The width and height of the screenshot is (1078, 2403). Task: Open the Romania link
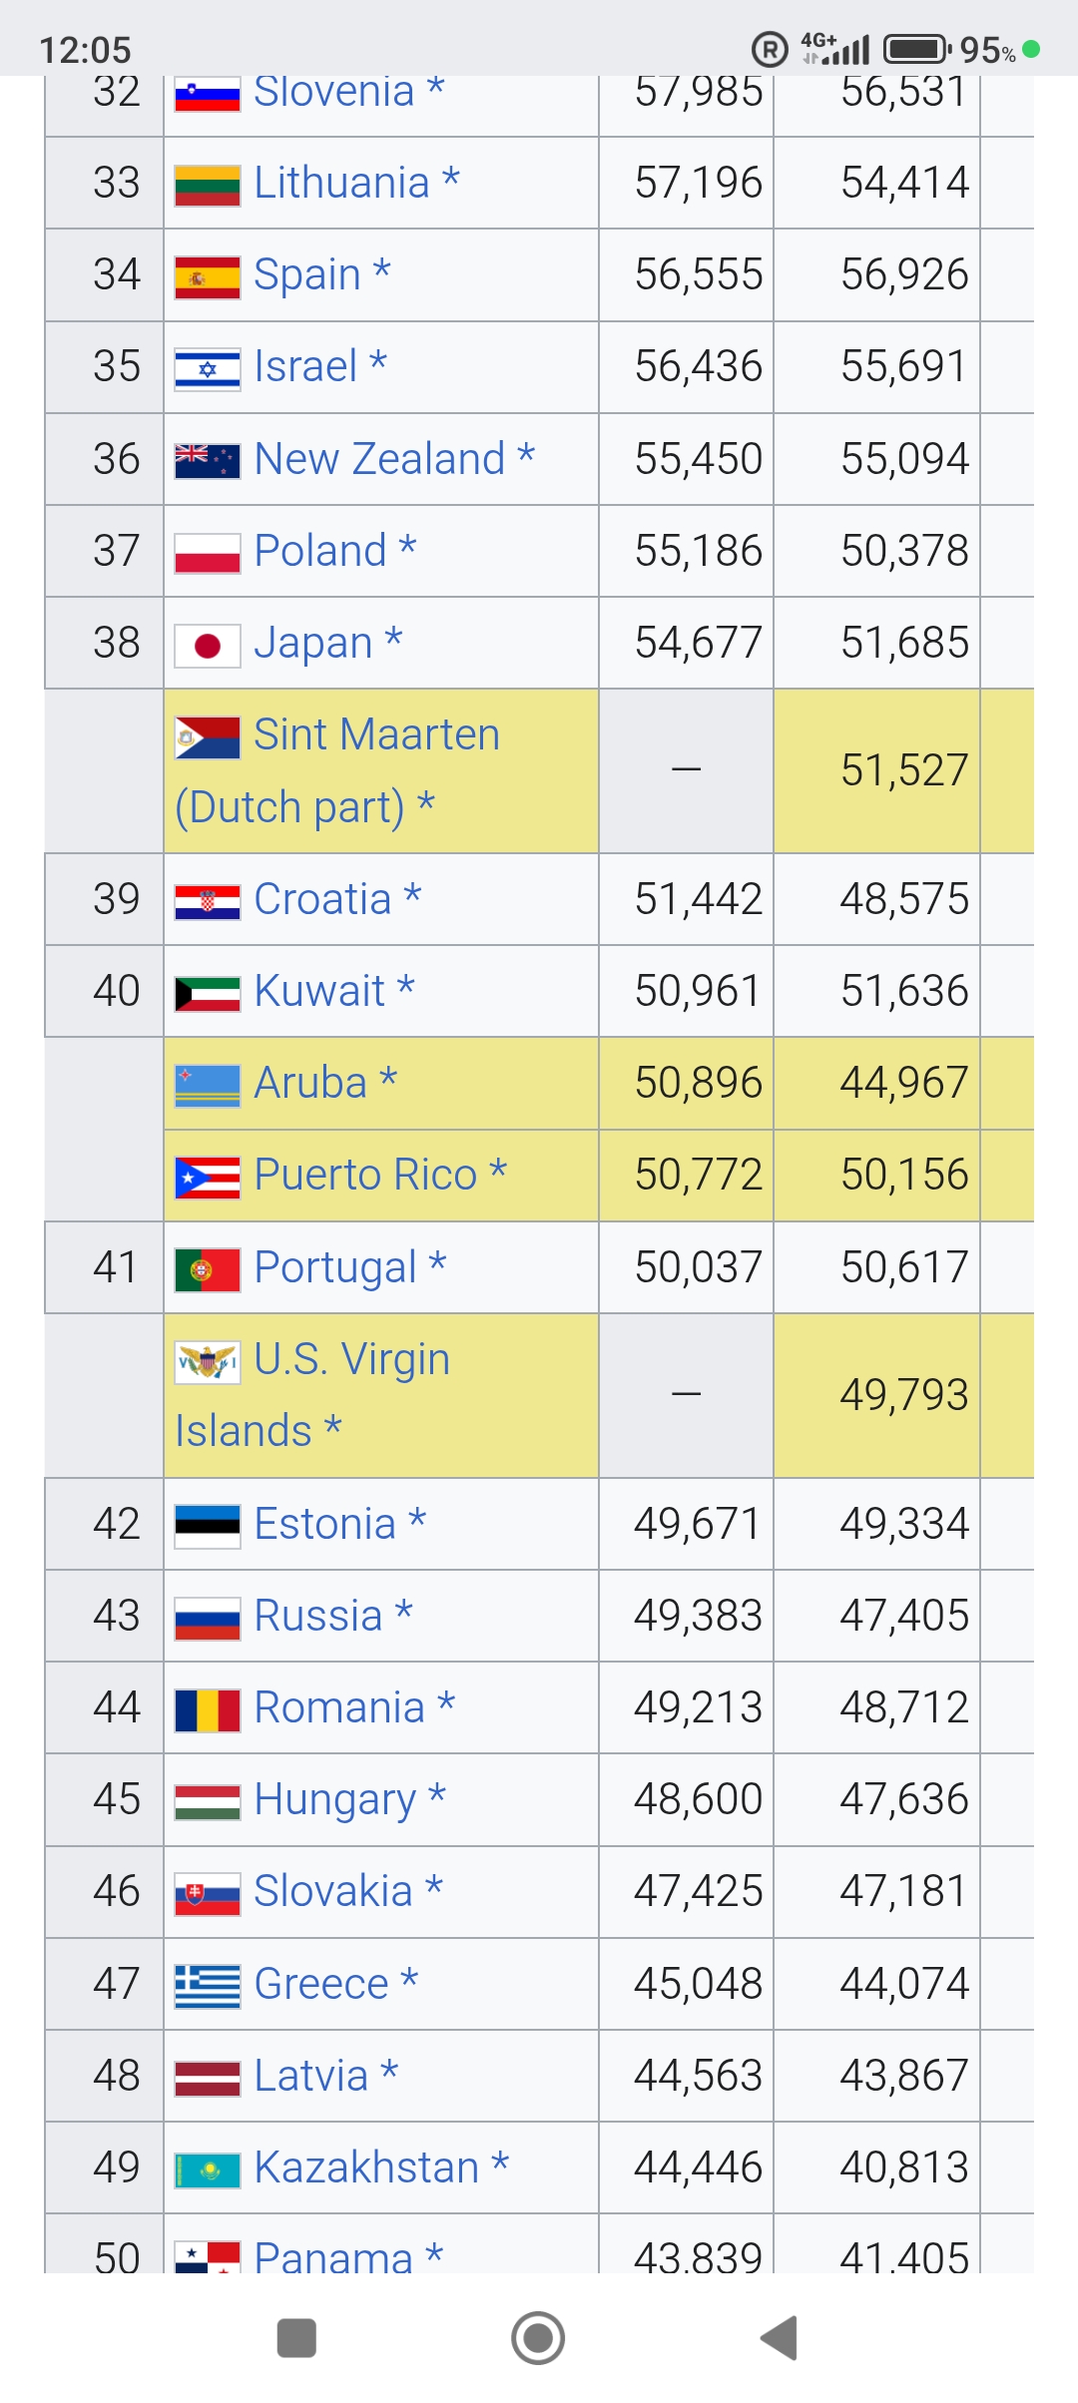(339, 1707)
